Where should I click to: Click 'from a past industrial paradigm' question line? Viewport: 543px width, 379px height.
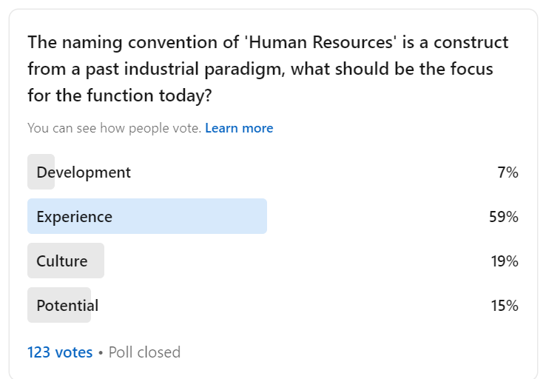tap(156, 69)
